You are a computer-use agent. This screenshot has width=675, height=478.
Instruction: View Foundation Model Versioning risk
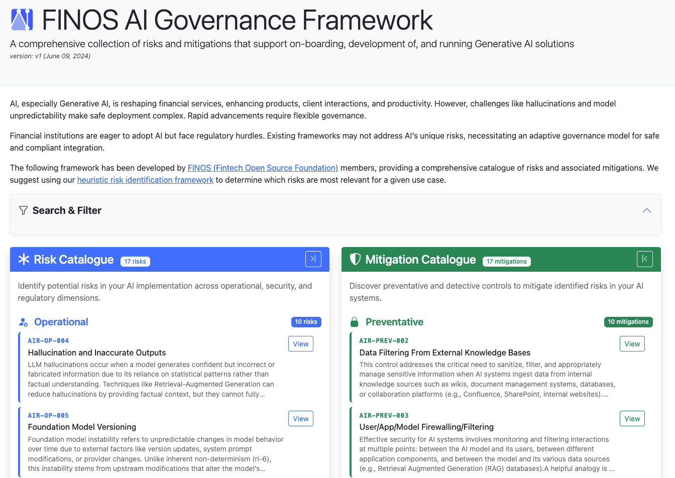pyautogui.click(x=300, y=419)
